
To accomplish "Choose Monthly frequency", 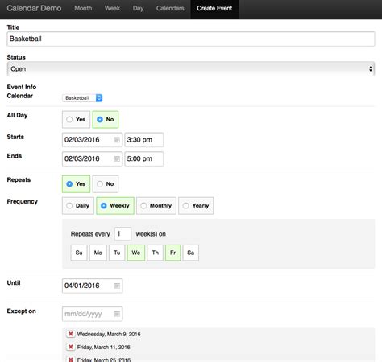I will [156, 206].
